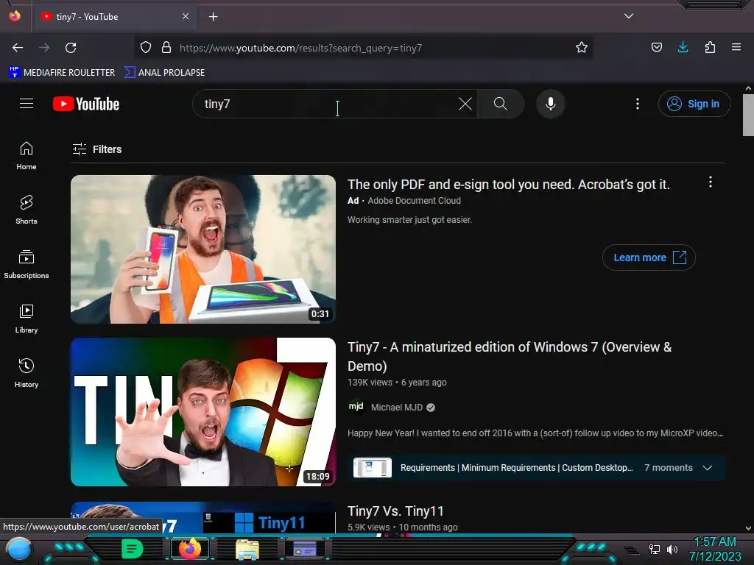Screen dimensions: 754x565
Task: Open the blue start orb
Action: click(x=18, y=549)
